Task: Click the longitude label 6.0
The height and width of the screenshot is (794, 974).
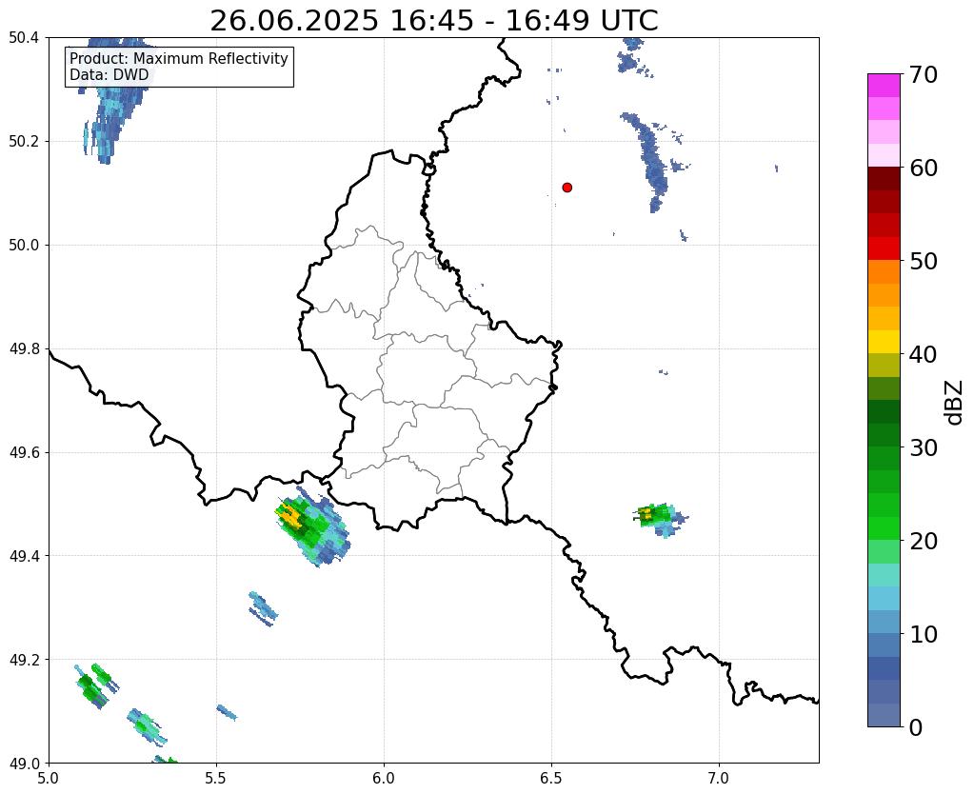Action: click(384, 778)
